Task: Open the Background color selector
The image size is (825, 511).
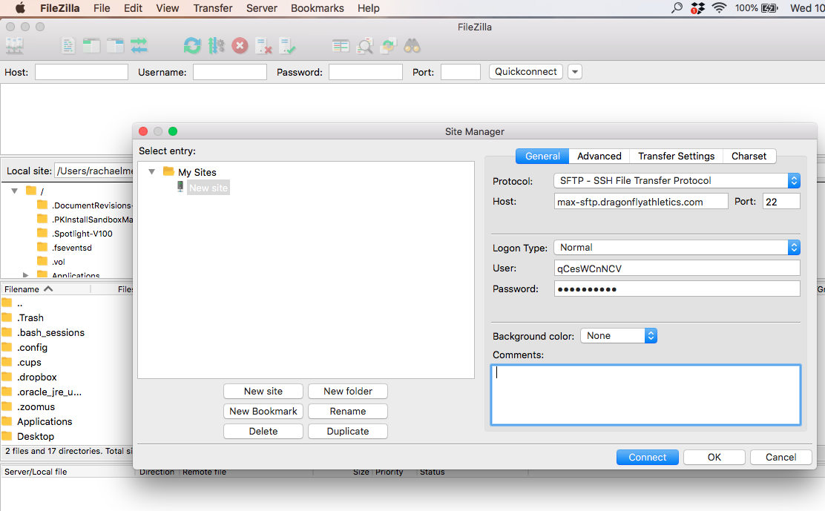Action: 618,336
